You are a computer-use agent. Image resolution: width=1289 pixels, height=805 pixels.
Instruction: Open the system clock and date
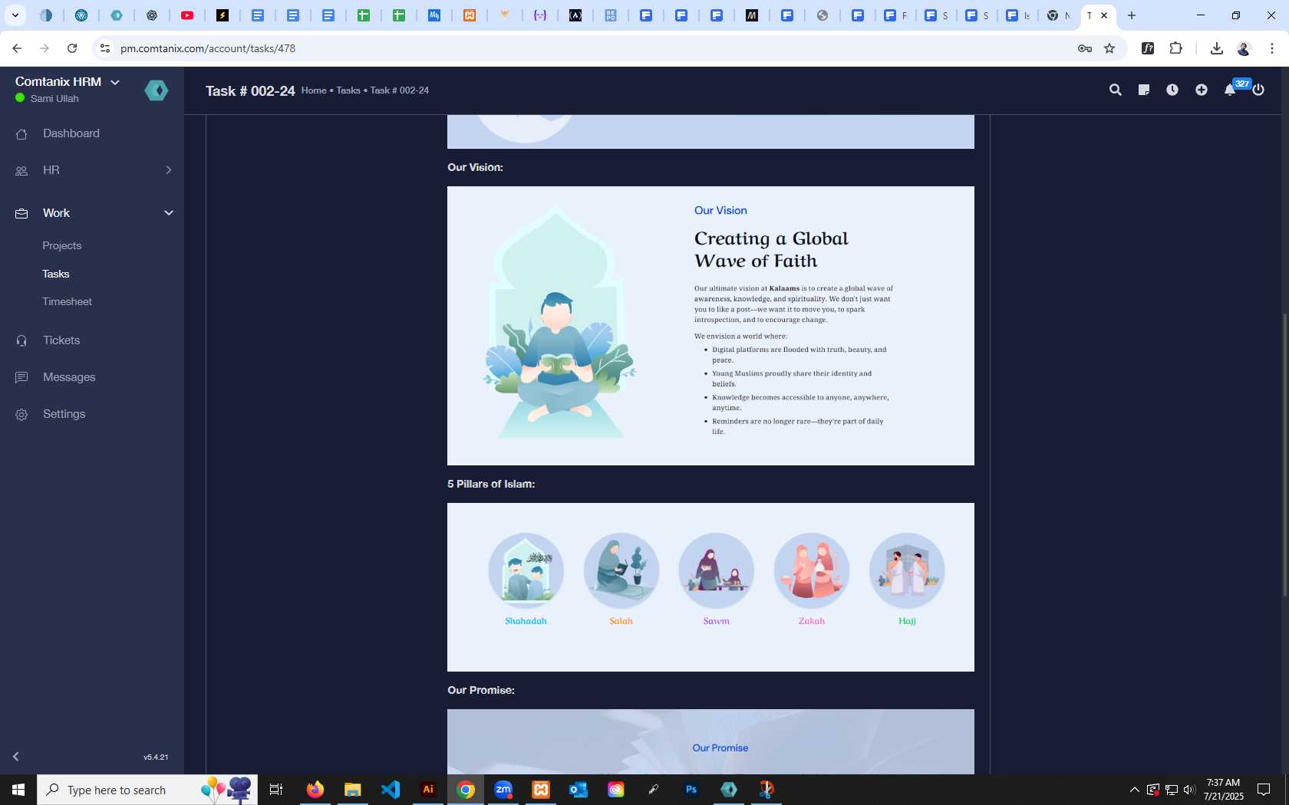pyautogui.click(x=1223, y=790)
